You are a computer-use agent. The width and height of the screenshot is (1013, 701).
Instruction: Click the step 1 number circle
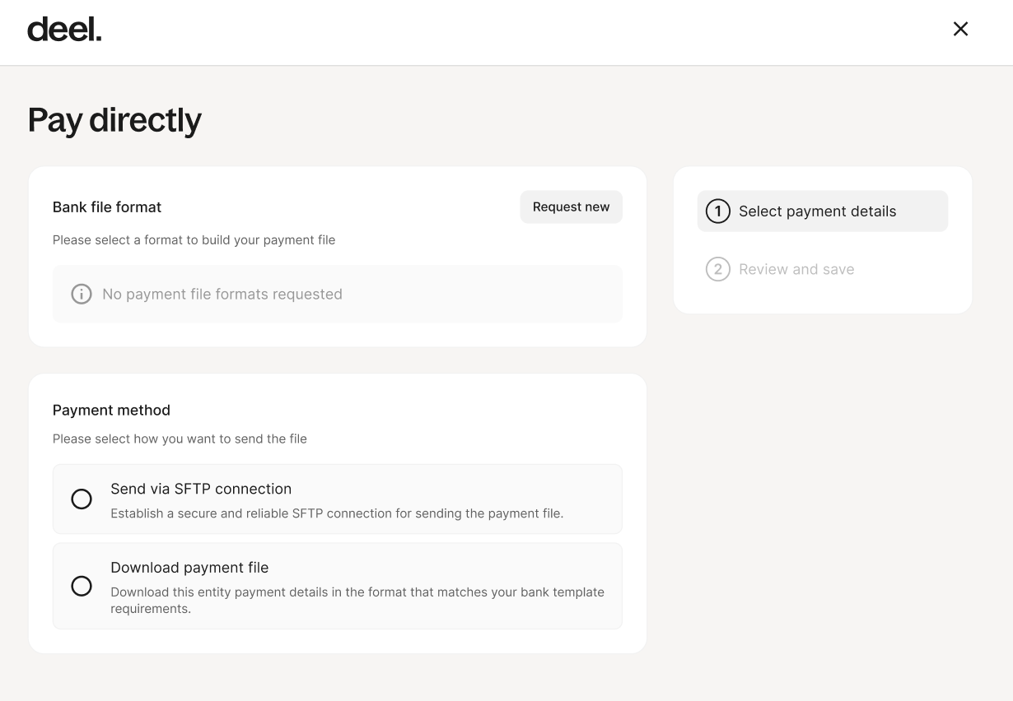(718, 211)
